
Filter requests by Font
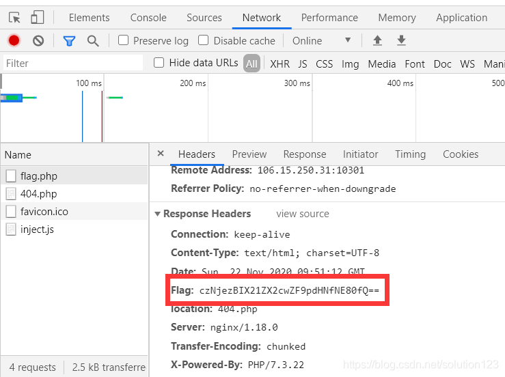pos(415,64)
